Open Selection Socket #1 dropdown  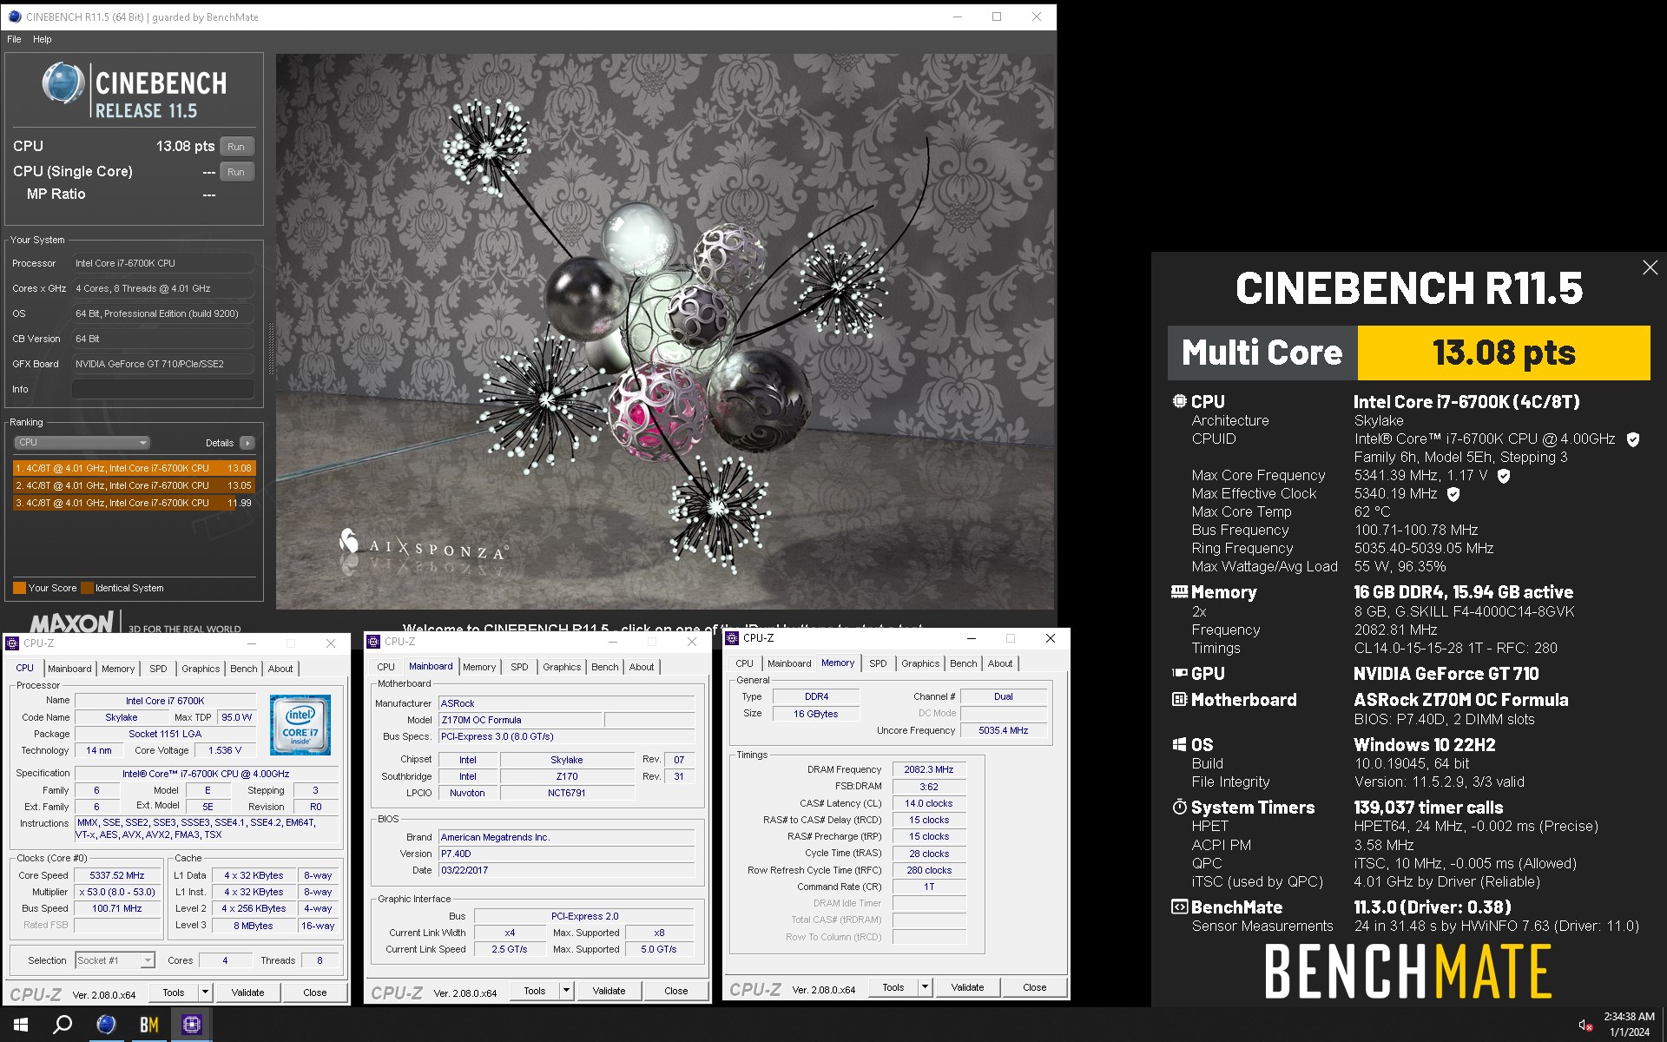click(115, 960)
